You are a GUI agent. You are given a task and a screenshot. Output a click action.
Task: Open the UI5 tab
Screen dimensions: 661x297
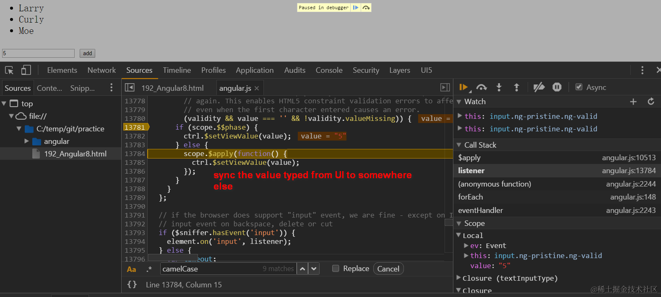click(427, 70)
